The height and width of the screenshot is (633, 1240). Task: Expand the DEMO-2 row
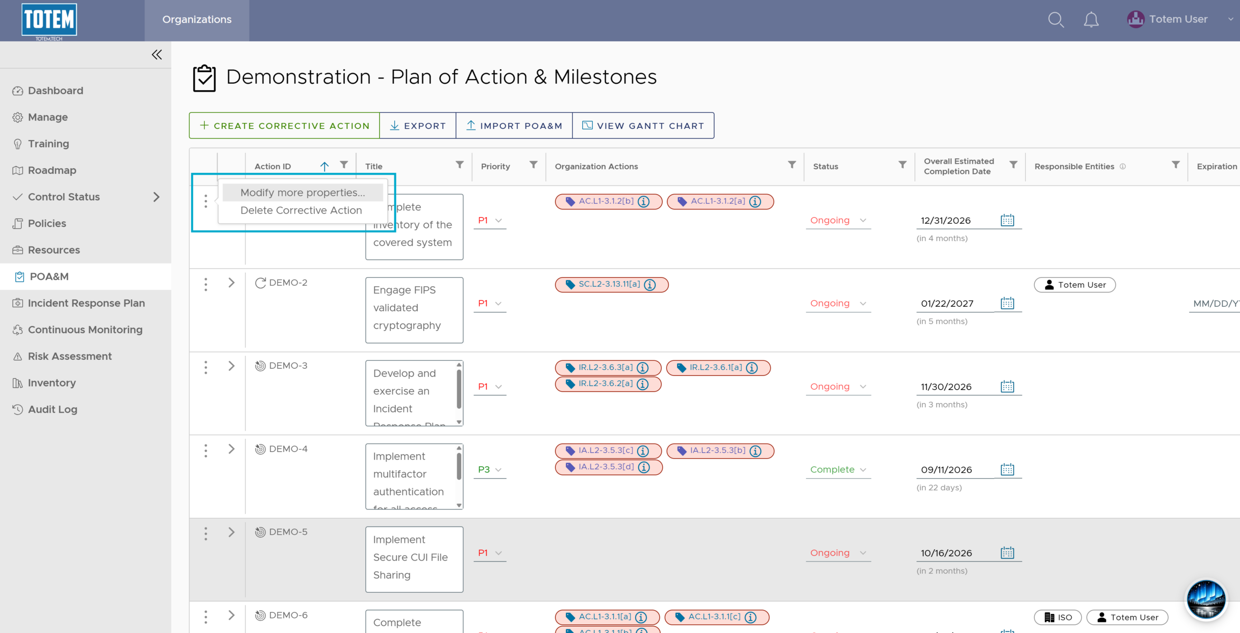232,283
